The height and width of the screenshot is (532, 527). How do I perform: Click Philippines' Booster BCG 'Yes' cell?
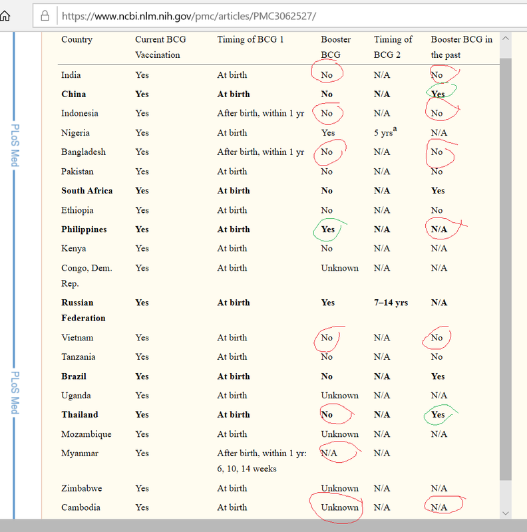327,229
